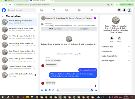Viewport: 135px width, 99px height.
Task: Open the Marketplace storefront icon
Action: [67, 10]
